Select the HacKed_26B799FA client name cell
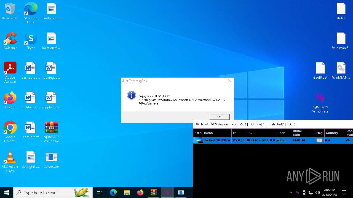The width and height of the screenshot is (353, 198). coord(217,140)
